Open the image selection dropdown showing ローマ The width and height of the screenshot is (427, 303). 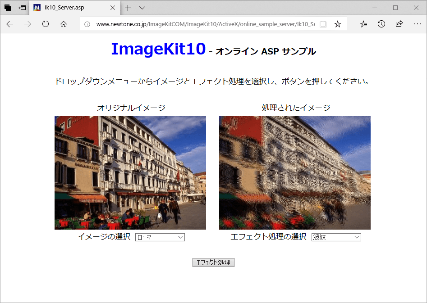(x=160, y=237)
